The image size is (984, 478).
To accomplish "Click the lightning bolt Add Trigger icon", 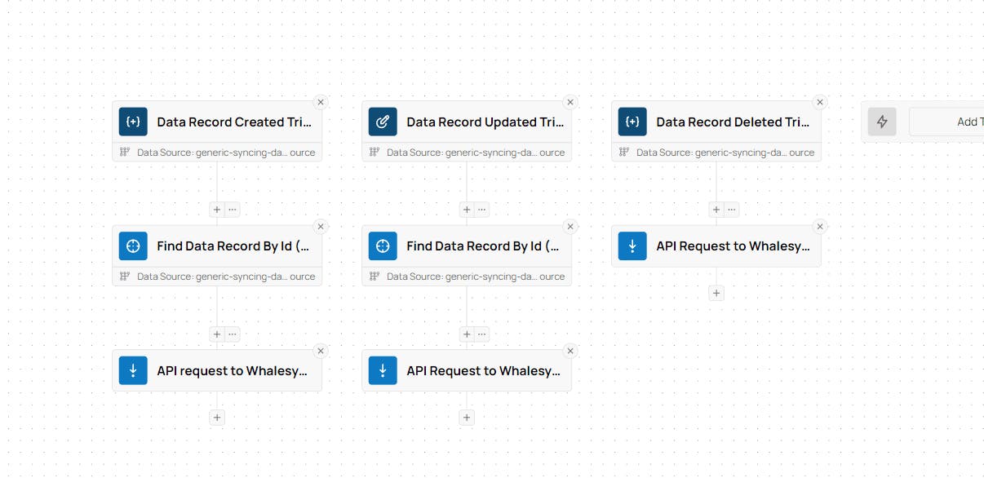I will click(882, 122).
